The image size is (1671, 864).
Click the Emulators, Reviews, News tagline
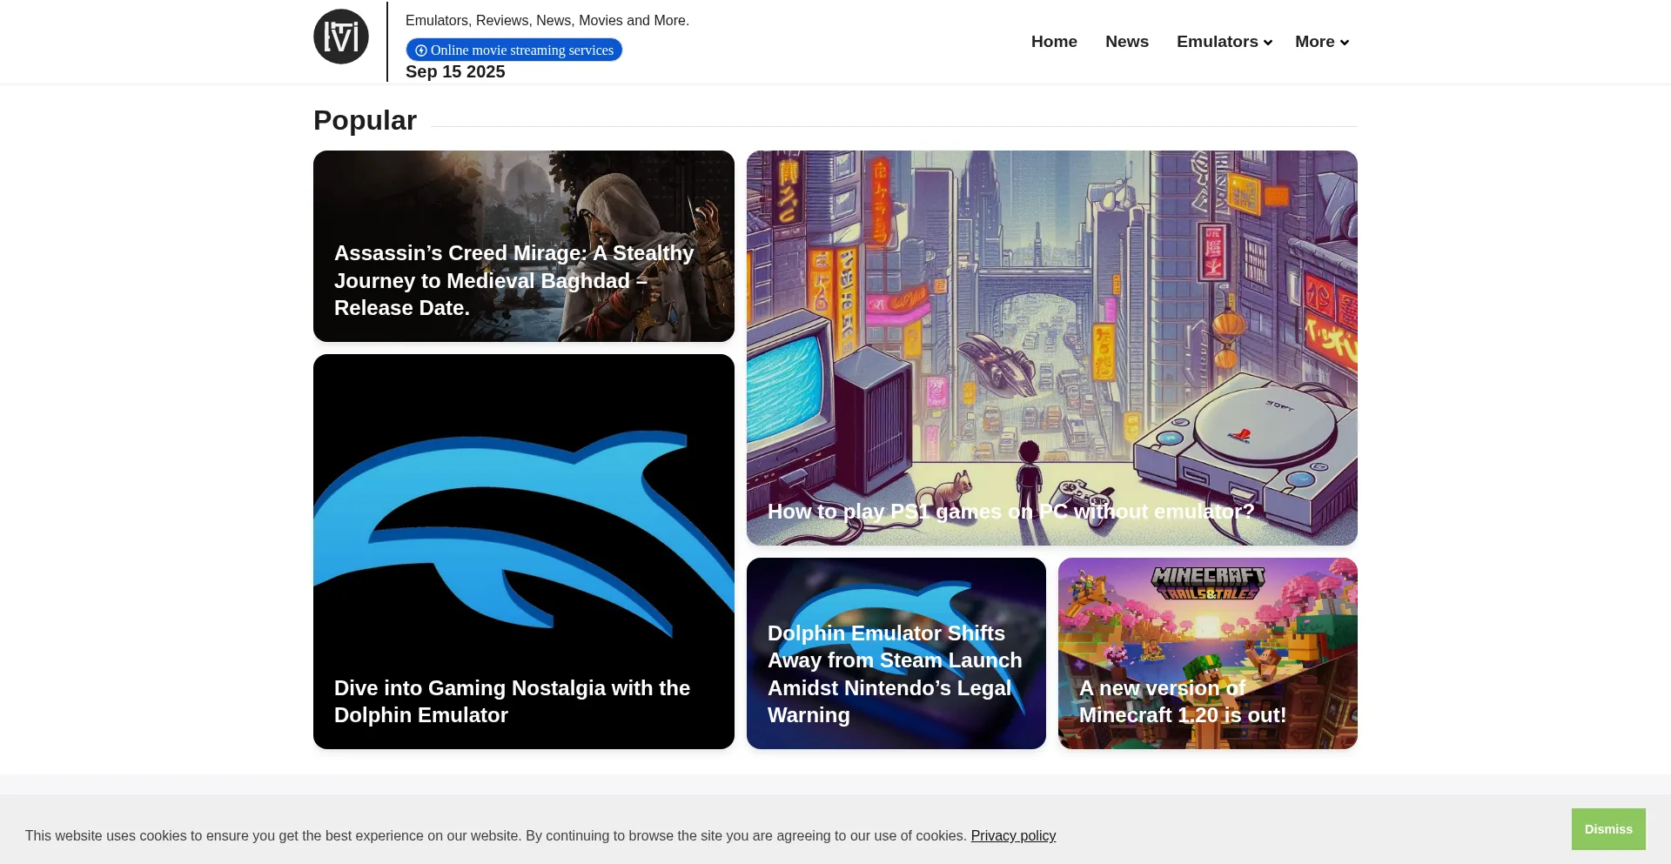point(547,20)
